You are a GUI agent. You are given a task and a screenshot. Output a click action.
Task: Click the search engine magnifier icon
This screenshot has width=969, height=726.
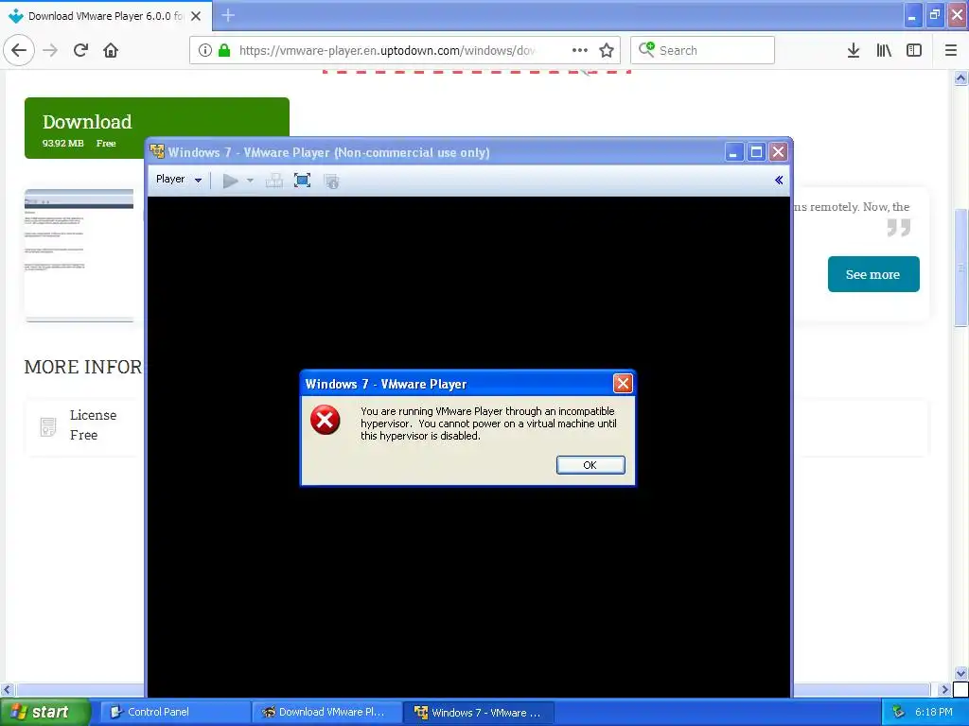[x=646, y=49]
